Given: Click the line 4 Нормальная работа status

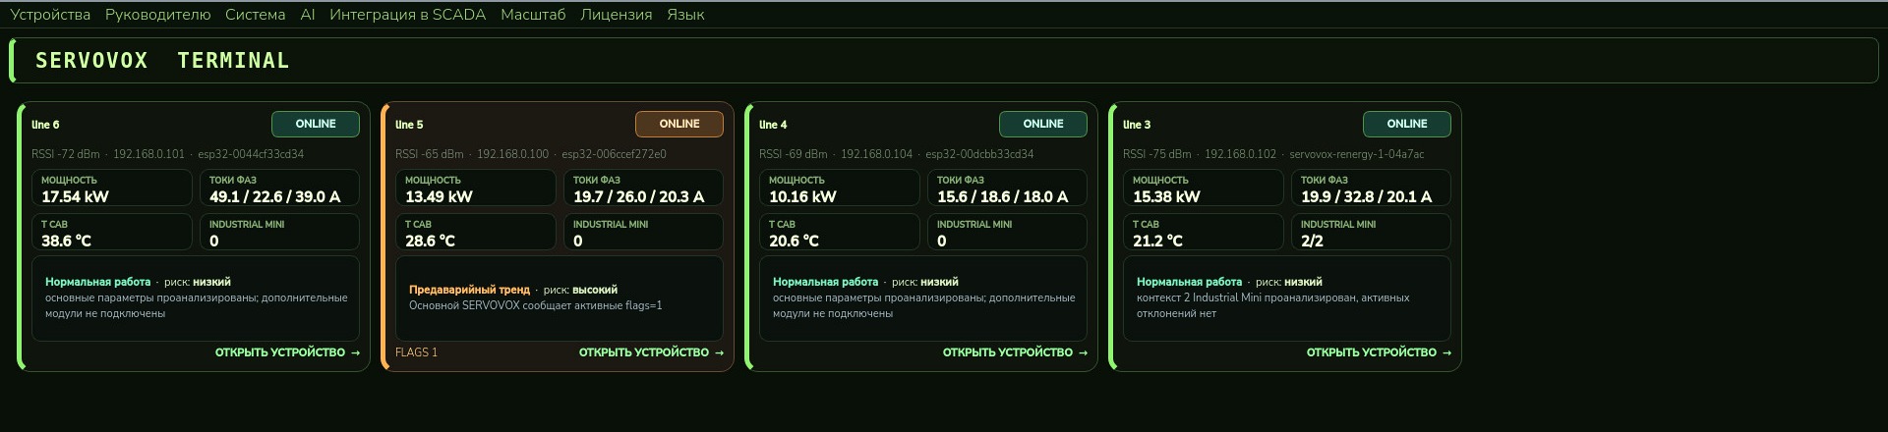Looking at the screenshot, I should coord(825,282).
